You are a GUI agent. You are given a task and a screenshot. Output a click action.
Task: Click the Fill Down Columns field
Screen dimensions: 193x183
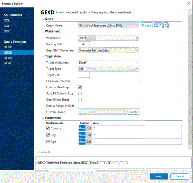(x=108, y=81)
